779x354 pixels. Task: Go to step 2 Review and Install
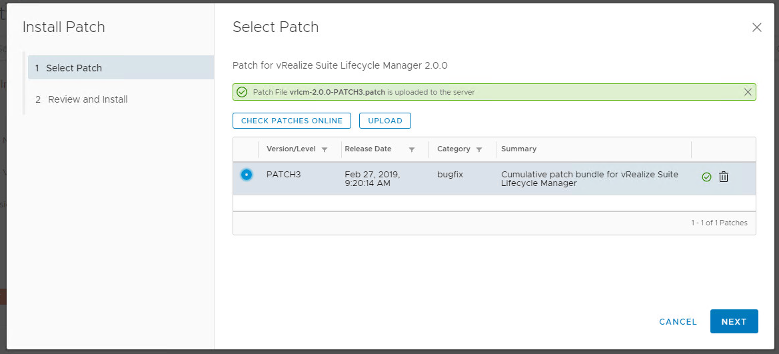(87, 99)
